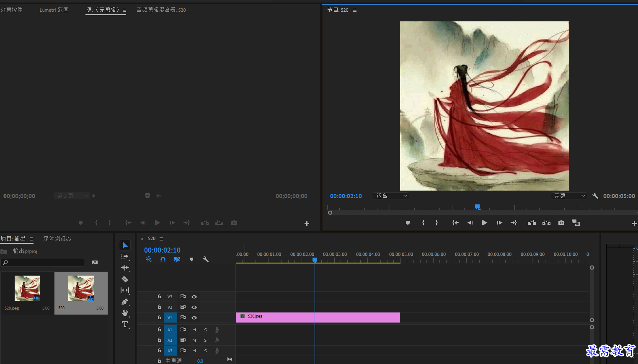The width and height of the screenshot is (638, 364).
Task: Mute audio track A3
Action: click(x=194, y=351)
